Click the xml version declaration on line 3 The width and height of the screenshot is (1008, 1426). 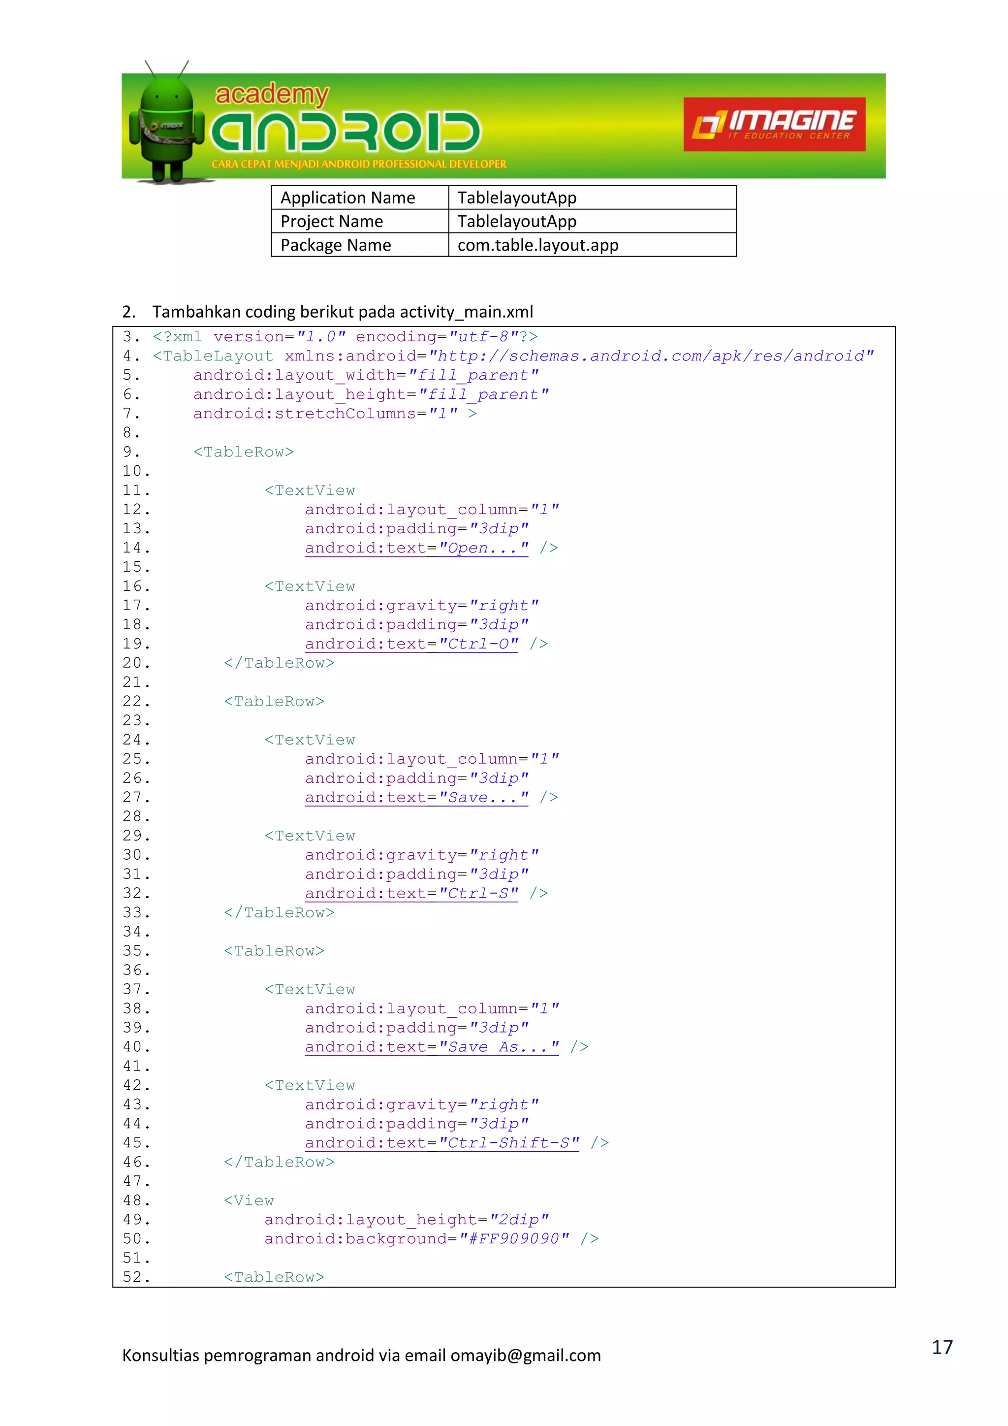345,337
